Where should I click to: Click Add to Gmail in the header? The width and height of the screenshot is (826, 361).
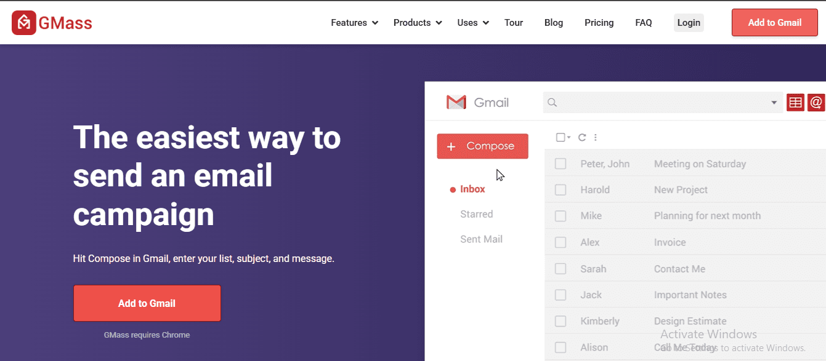click(x=775, y=23)
